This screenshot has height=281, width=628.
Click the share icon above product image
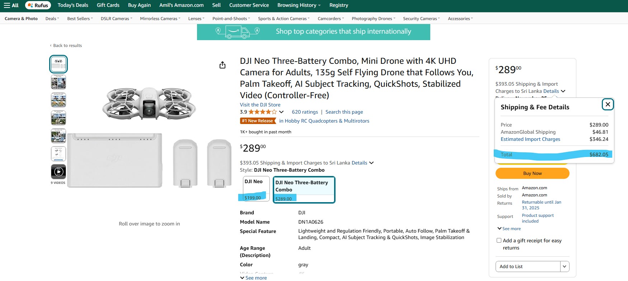pyautogui.click(x=222, y=65)
